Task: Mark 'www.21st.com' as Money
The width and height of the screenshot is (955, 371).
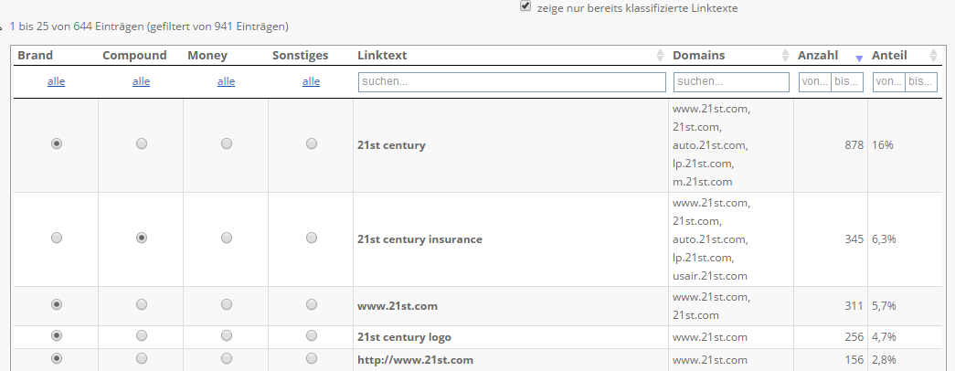Action: 227,304
